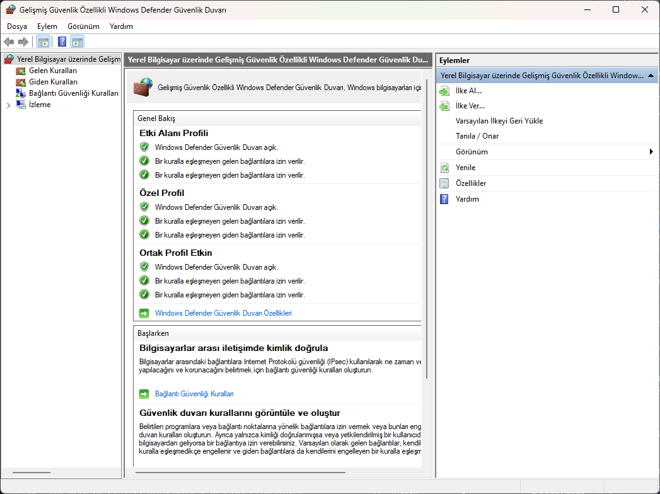This screenshot has width=660, height=494.
Task: Click the Gelen Kuralları firewall icon
Action: [x=21, y=71]
